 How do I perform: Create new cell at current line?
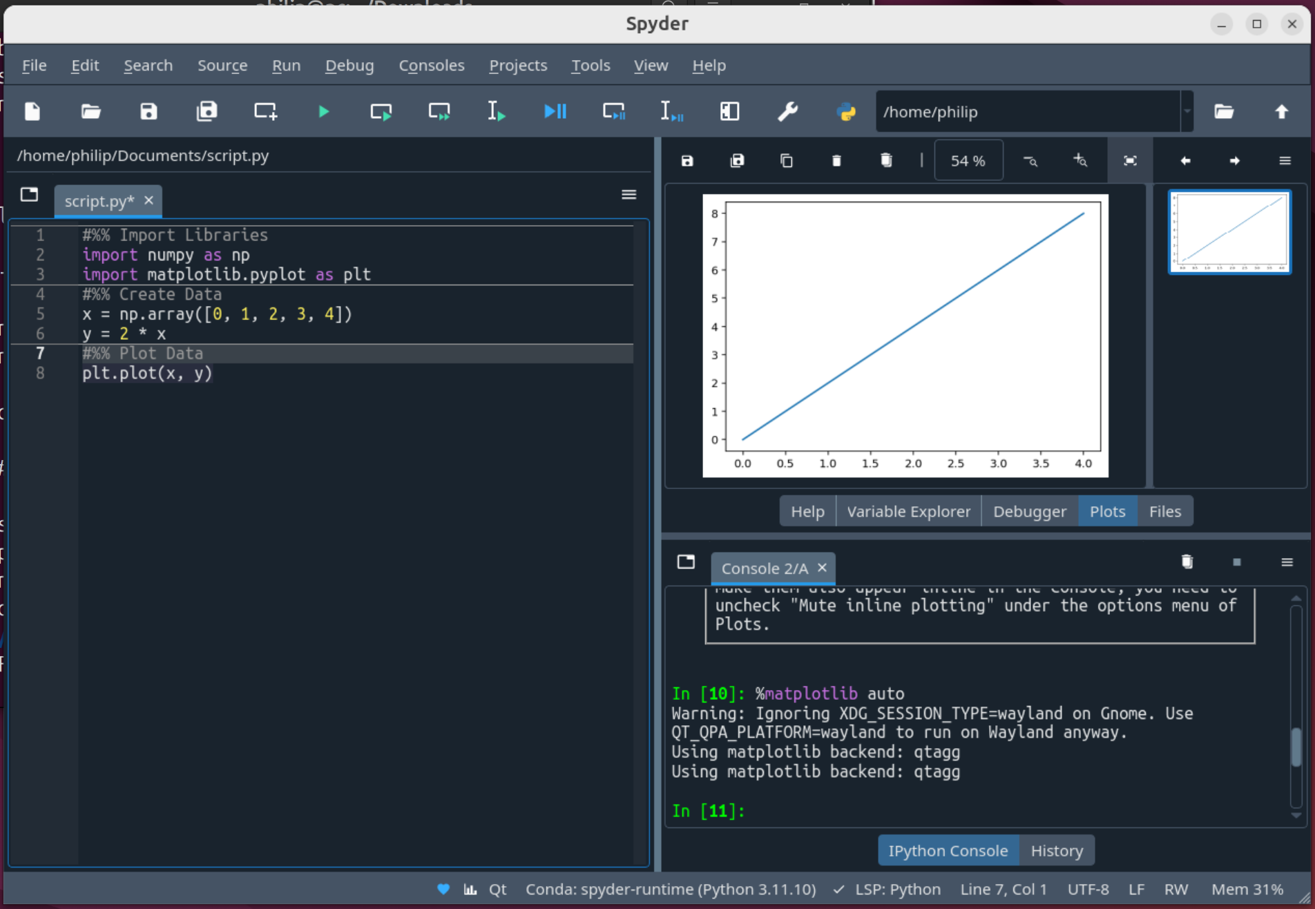click(265, 111)
